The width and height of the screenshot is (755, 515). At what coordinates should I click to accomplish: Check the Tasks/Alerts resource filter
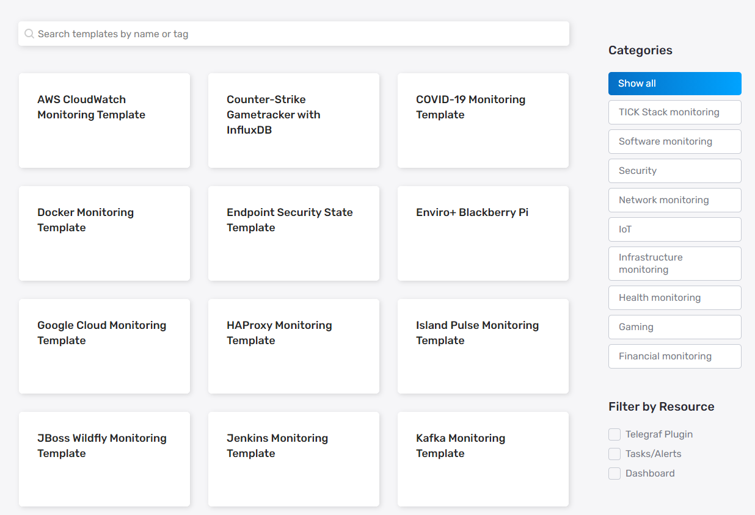[x=614, y=453]
